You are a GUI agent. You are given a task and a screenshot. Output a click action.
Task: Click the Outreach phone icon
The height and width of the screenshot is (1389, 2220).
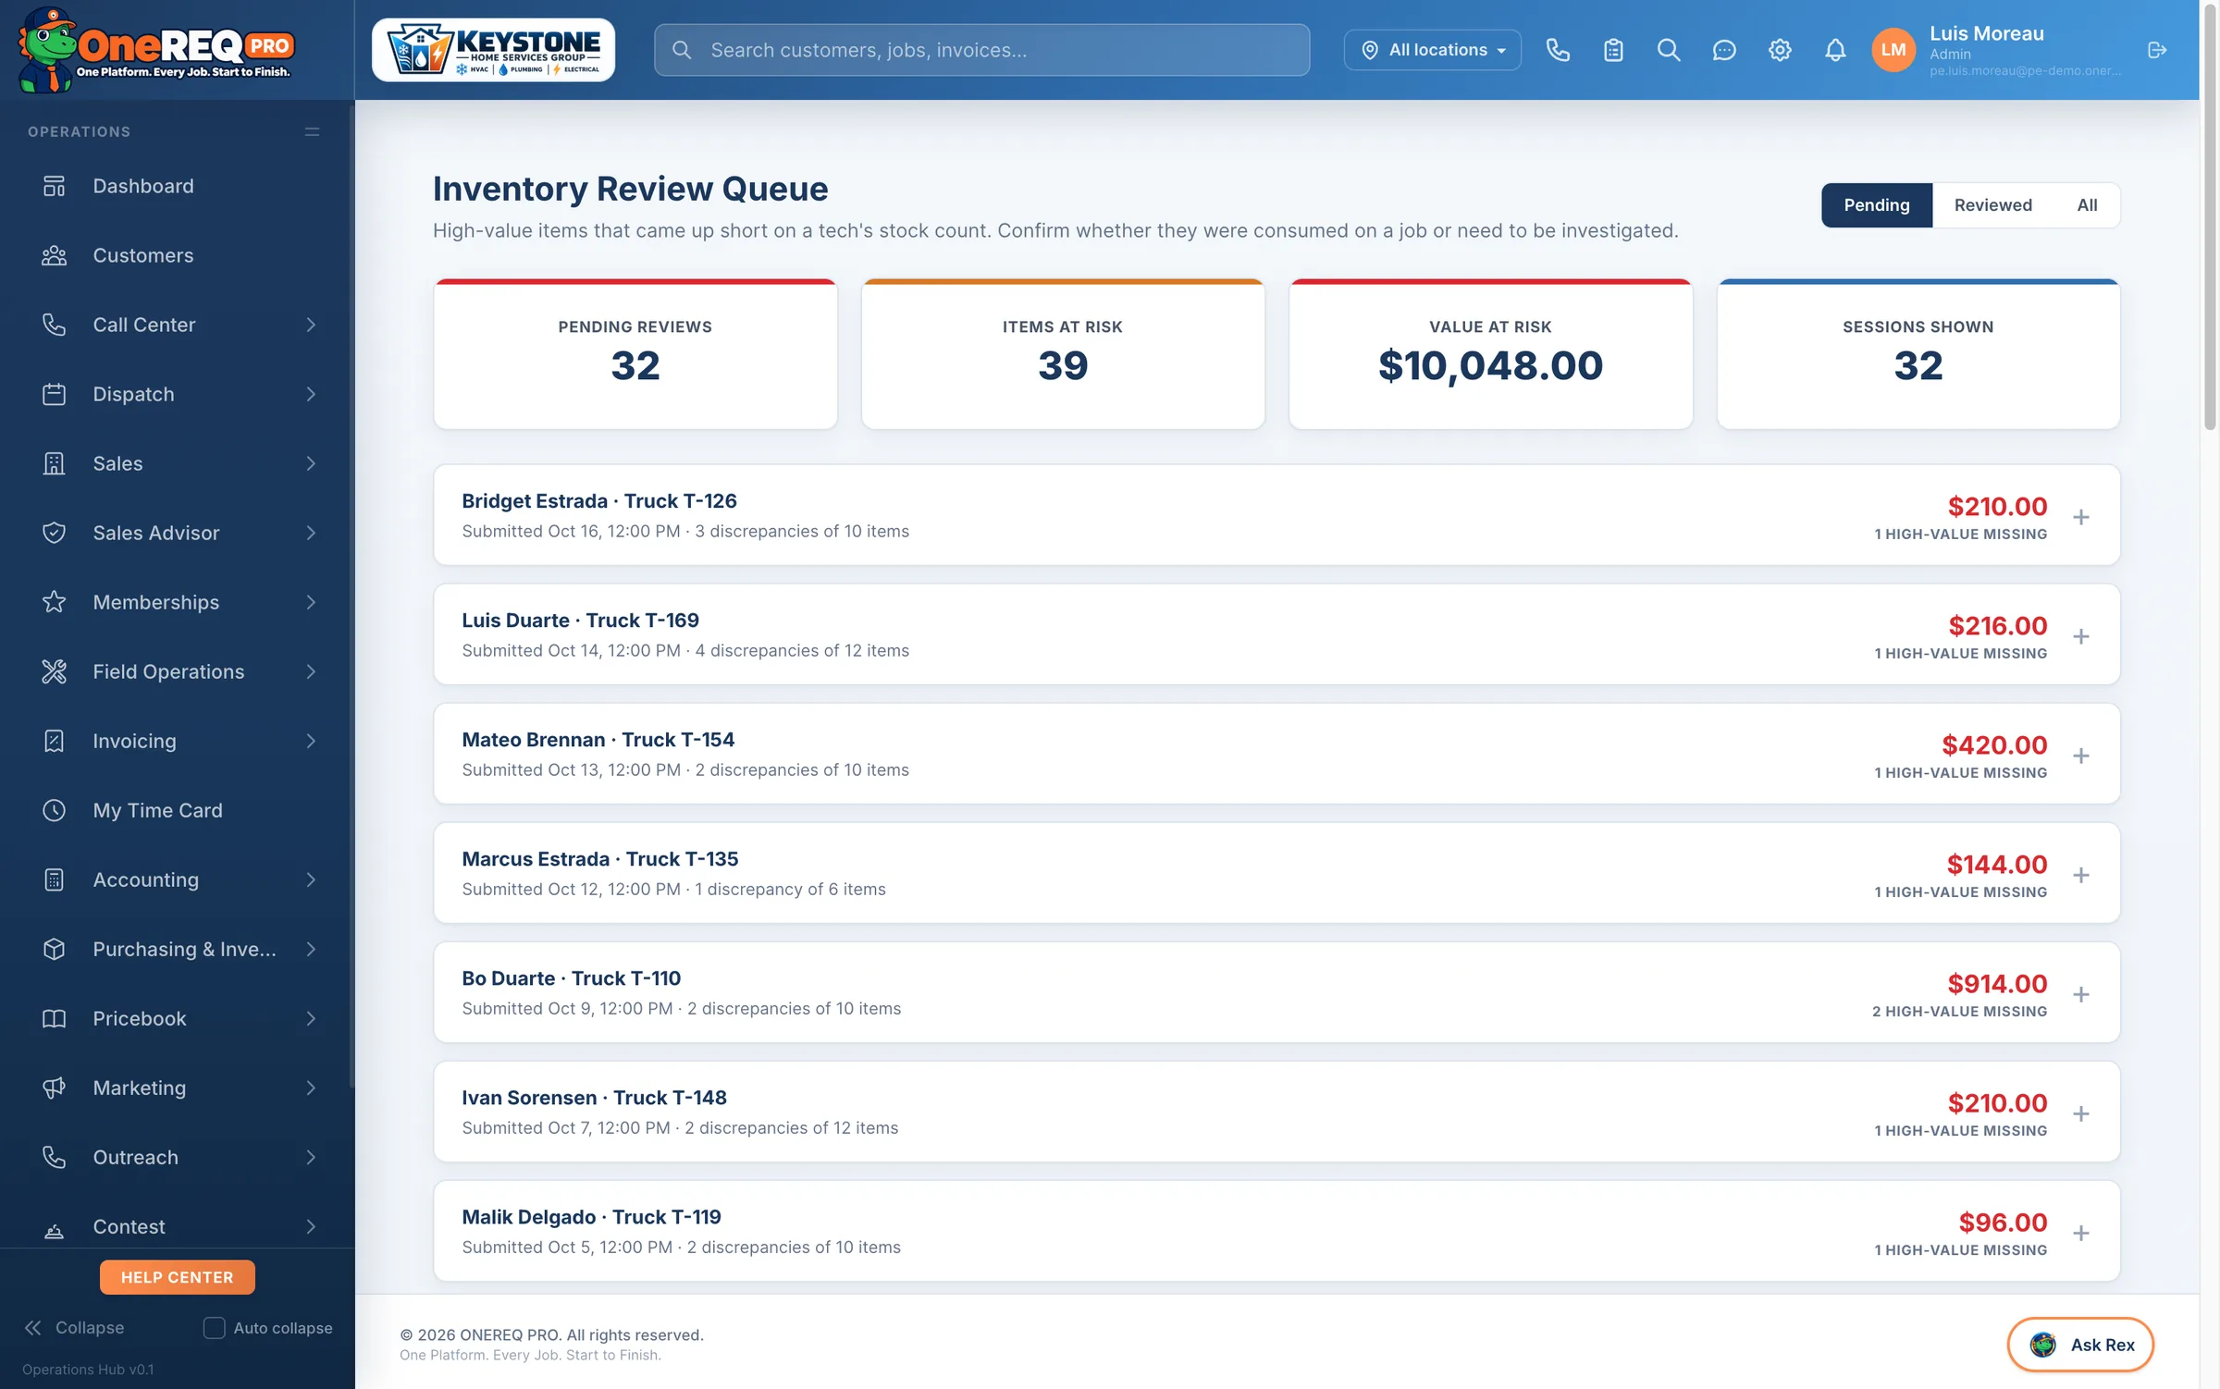[55, 1157]
